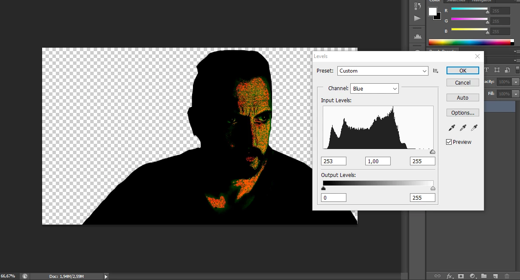Viewport: 520px width, 280px height.
Task: Switch to the Navigator tab
Action: (x=481, y=1)
